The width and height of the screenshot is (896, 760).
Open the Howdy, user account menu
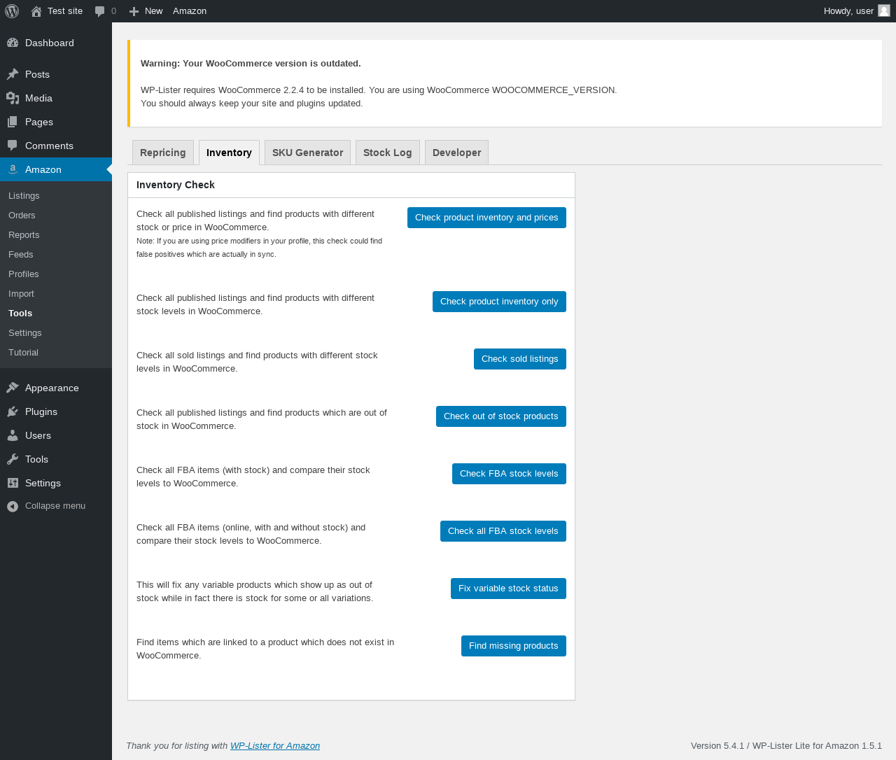click(848, 11)
